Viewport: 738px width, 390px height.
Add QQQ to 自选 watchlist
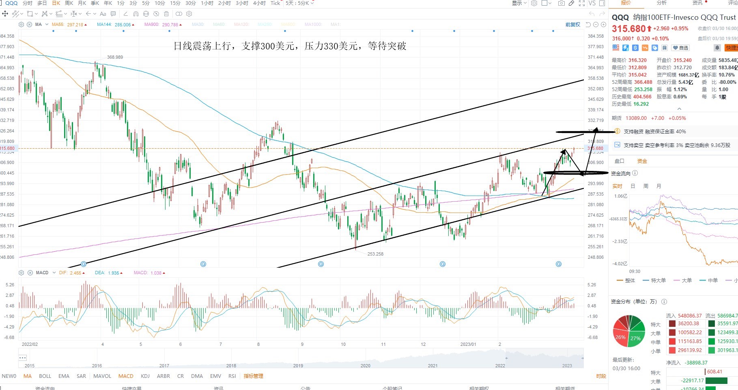tap(680, 48)
